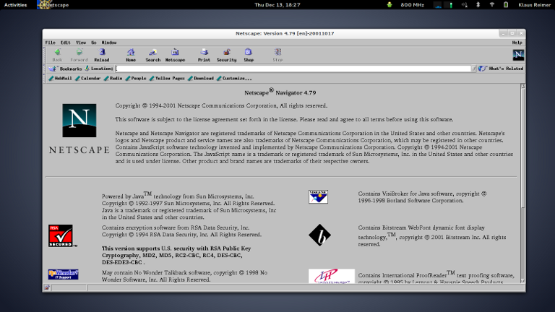Click the Shop toolbar button
This screenshot has height=312, width=555.
[249, 55]
